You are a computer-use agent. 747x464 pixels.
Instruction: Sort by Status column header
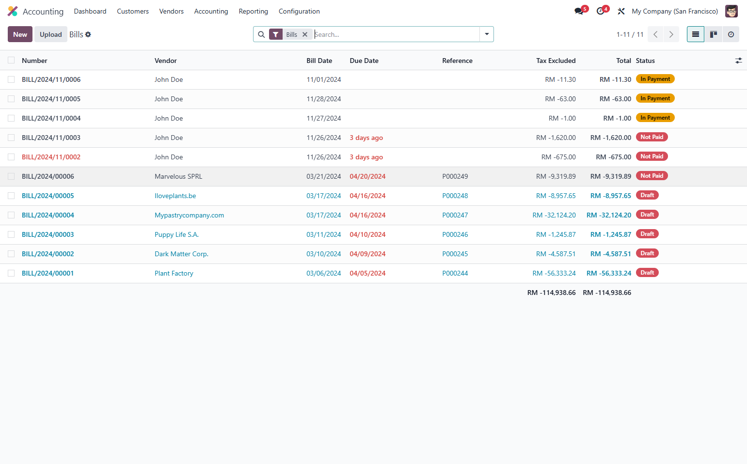[x=645, y=61]
